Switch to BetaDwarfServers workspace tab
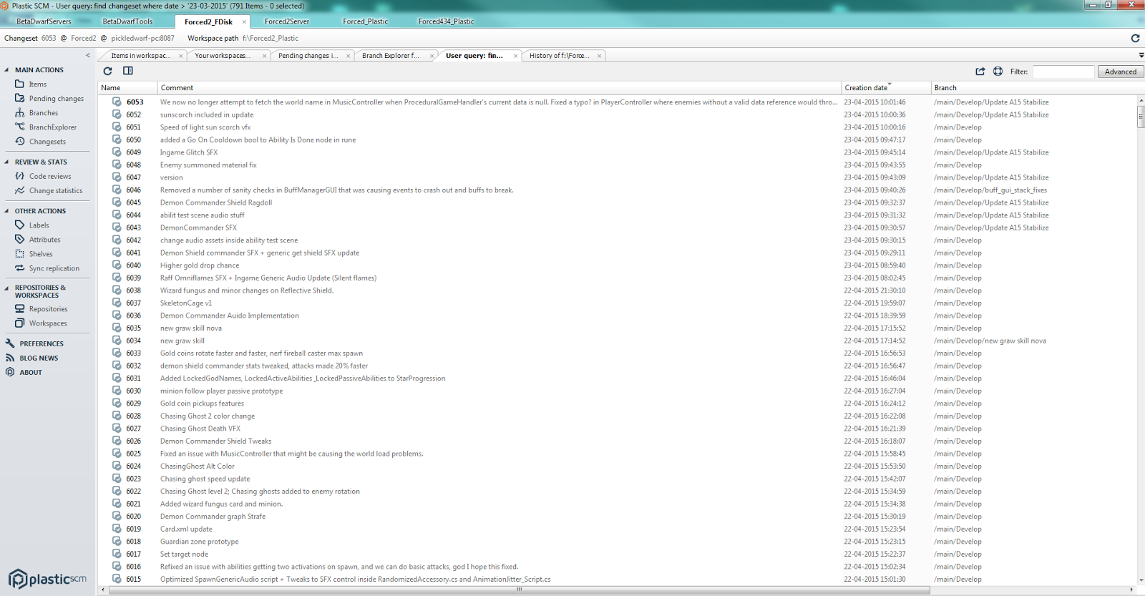Screen dimensions: 1145x596 (44, 21)
